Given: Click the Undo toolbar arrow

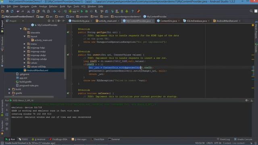Looking at the screenshot, I should [18, 11].
